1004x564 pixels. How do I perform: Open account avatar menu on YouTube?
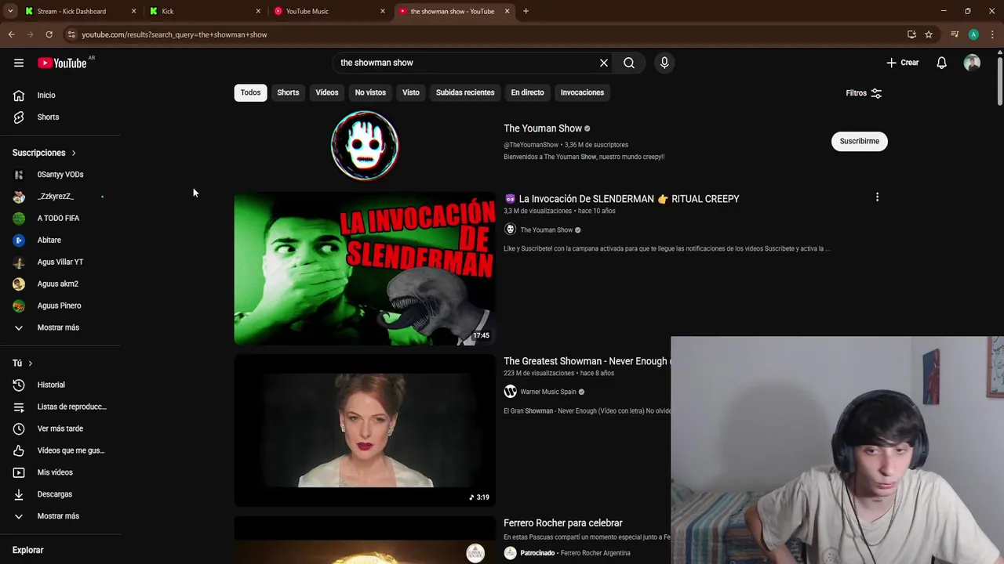[972, 63]
